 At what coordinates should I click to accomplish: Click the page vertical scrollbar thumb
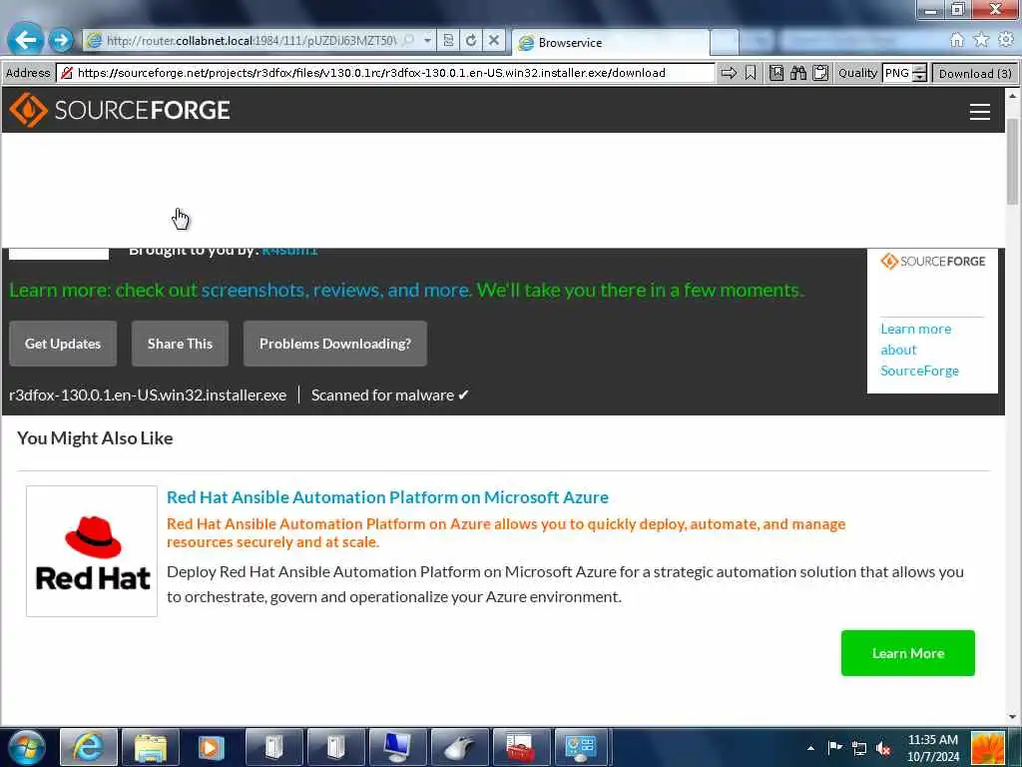[x=1012, y=161]
